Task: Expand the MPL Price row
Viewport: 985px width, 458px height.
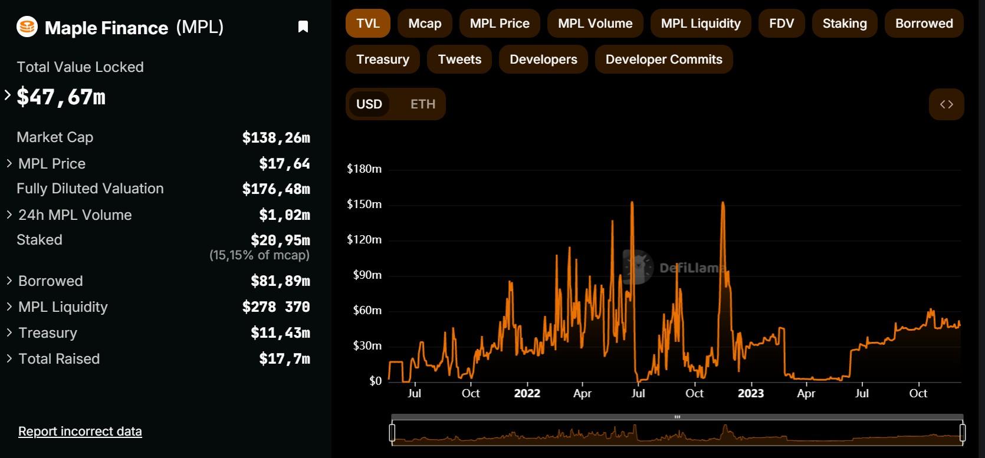Action: 9,163
